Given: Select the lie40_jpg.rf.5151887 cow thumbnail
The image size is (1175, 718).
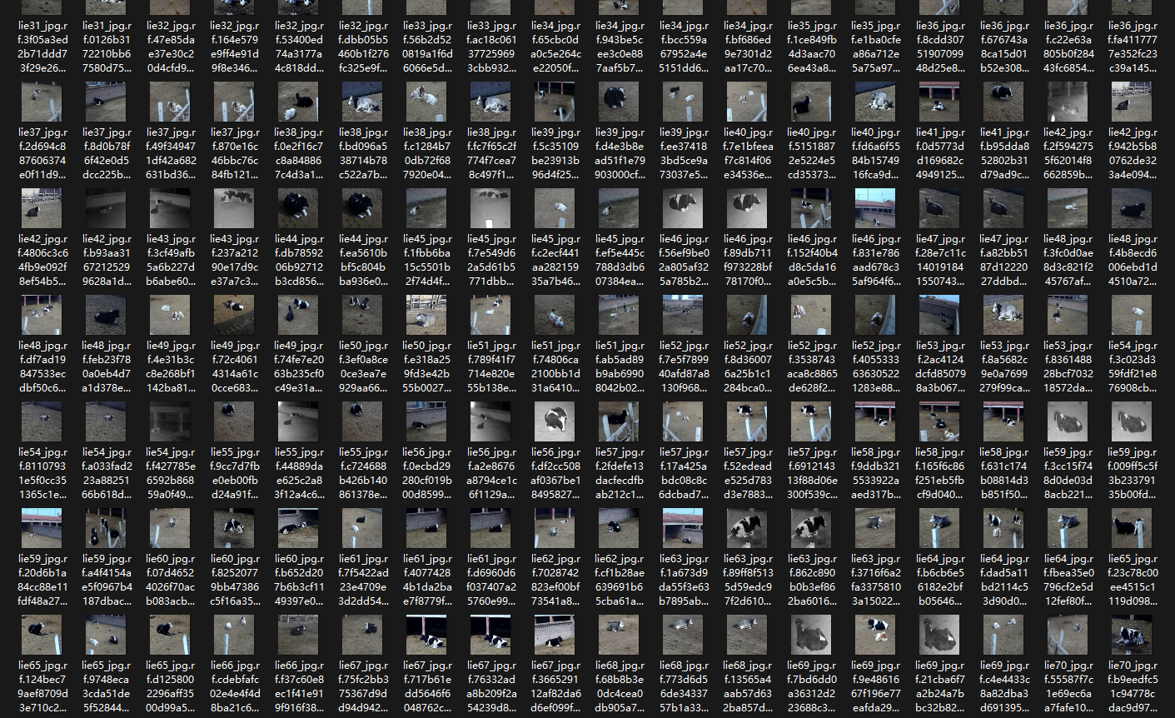Looking at the screenshot, I should (x=811, y=102).
